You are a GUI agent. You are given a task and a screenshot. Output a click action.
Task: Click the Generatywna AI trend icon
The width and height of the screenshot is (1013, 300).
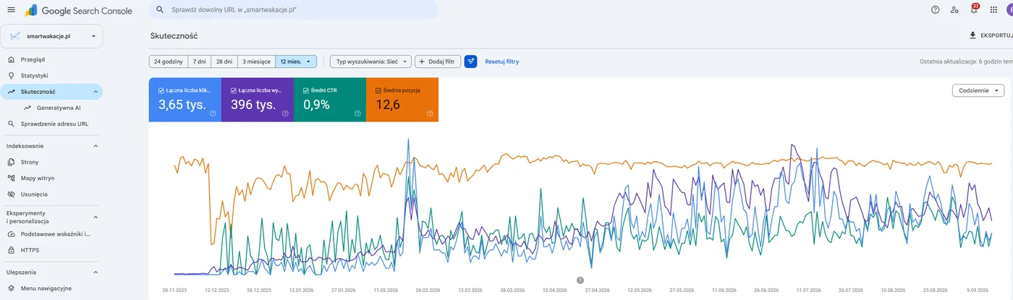tap(27, 108)
